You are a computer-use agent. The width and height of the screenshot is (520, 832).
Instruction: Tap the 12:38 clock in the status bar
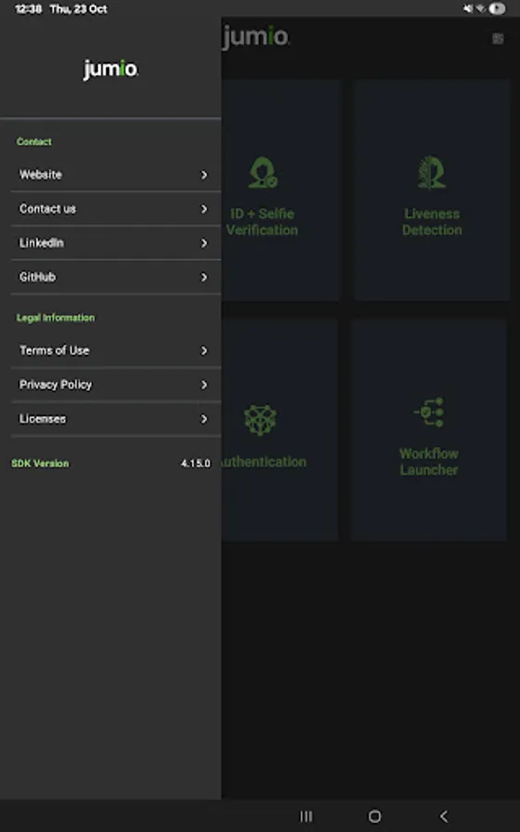point(29,9)
